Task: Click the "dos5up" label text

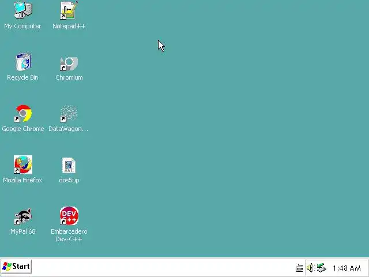Action: (x=69, y=181)
